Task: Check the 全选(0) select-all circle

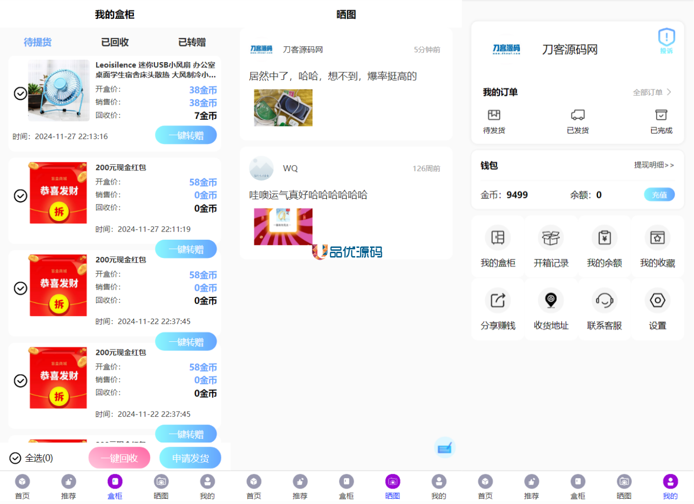Action: click(15, 458)
